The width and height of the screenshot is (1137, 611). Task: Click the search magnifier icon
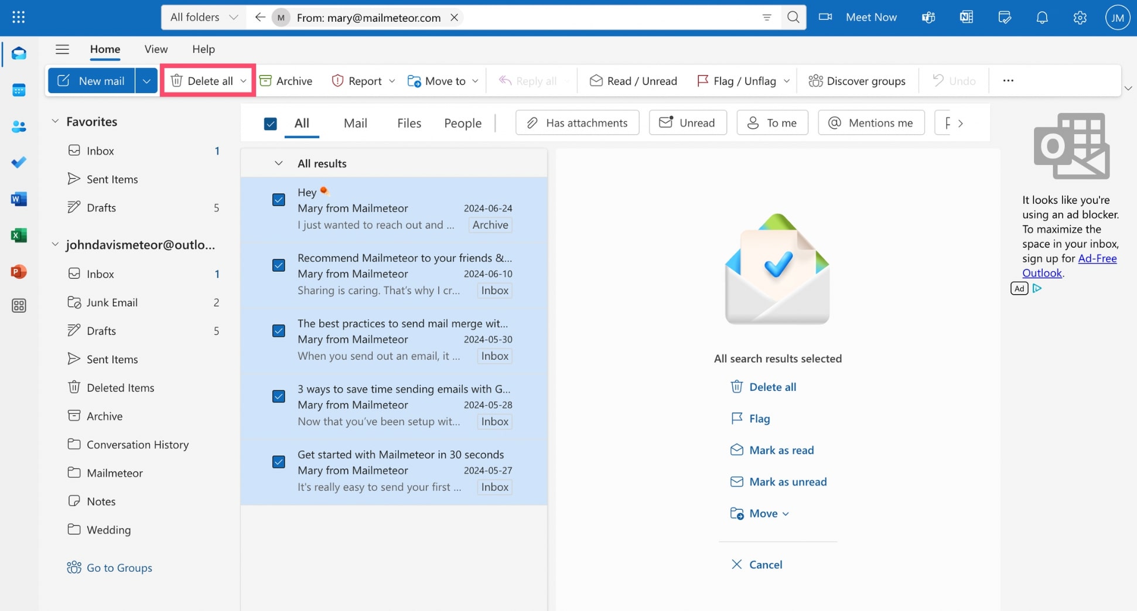tap(793, 18)
